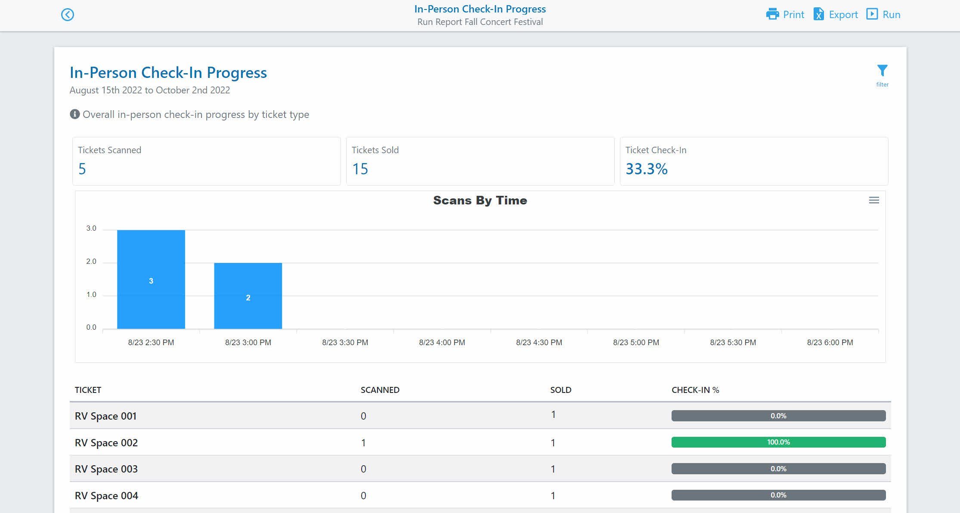Viewport: 960px width, 513px height.
Task: Click the Run play icon
Action: (x=872, y=14)
